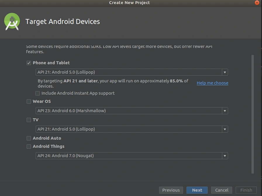The height and width of the screenshot is (196, 262).
Task: Open the Help me choose link
Action: 213,83
